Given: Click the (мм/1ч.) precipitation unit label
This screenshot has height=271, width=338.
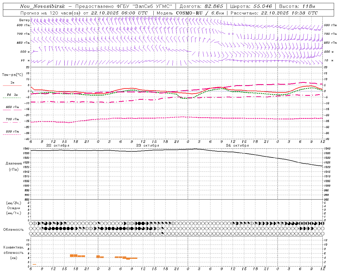Looking at the screenshot, I should (13, 213).
